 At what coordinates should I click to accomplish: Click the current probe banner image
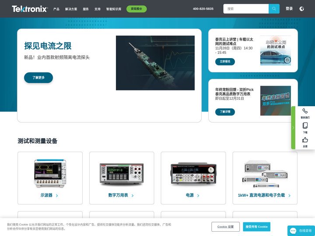point(155,63)
